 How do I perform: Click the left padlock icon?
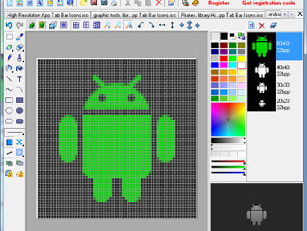pyautogui.click(x=9, y=173)
